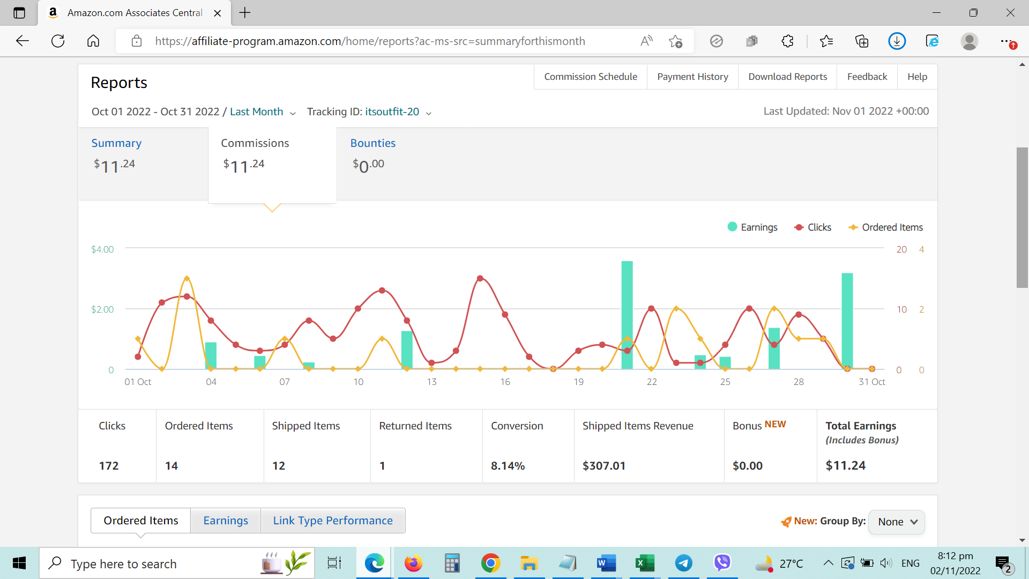The image size is (1029, 579).
Task: Show hidden system tray icons chevron
Action: coord(828,563)
